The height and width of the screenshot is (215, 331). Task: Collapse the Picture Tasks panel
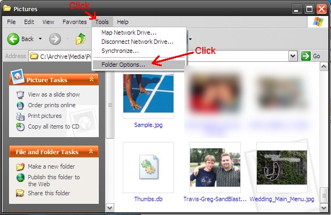pyautogui.click(x=91, y=79)
